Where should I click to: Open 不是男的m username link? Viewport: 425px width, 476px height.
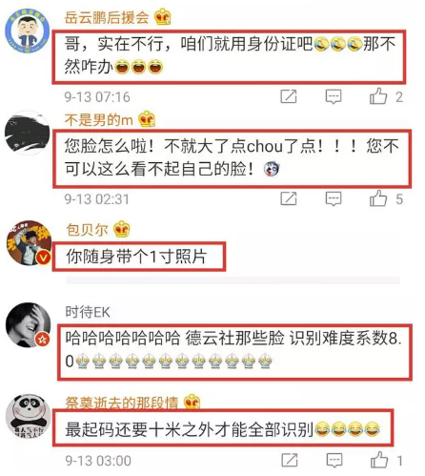(x=99, y=120)
